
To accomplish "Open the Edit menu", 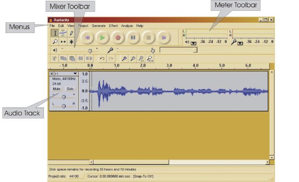I will tap(61, 26).
